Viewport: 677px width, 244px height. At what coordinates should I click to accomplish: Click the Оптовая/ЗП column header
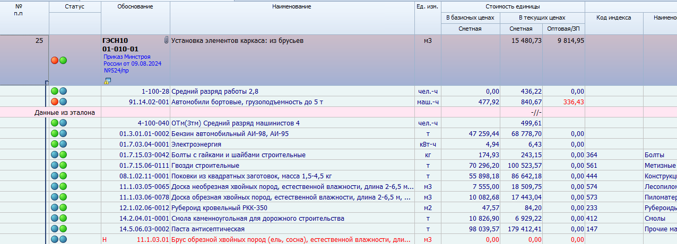563,29
